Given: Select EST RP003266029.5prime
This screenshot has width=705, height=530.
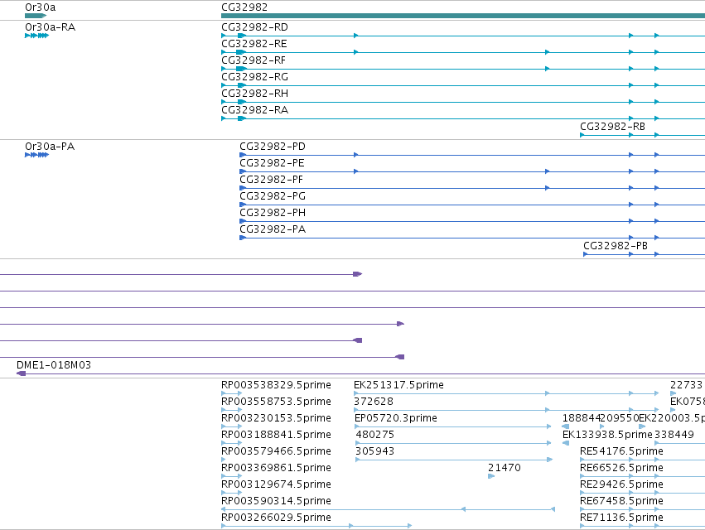Looking at the screenshot, I should [276, 518].
